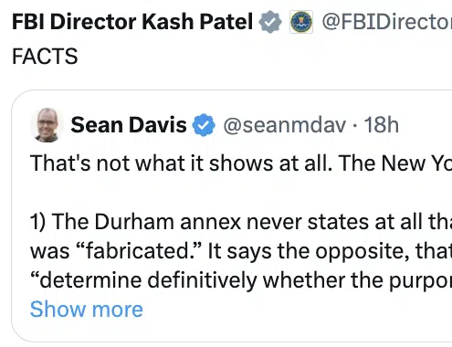This screenshot has height=347, width=452.
Task: Click the blue verified checkmark beside Sean Davis
Action: (204, 125)
